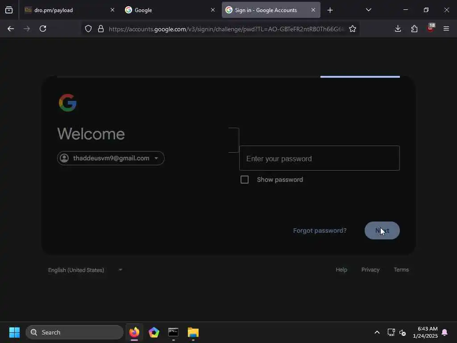Select Sign in - Google Accounts tab
This screenshot has width=457, height=343.
pos(271,10)
